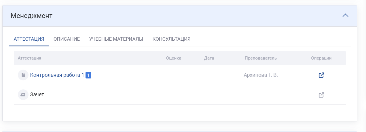Click the document icon beside Контрольная работа 1

click(23, 75)
